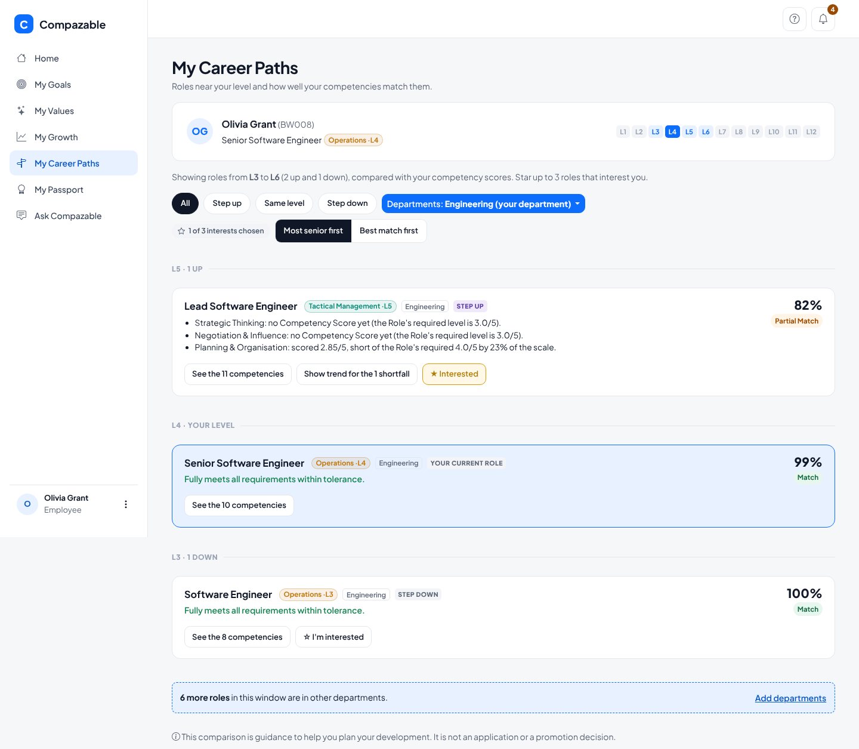Click the L1 level chip
Screen dimensions: 859x749
623,132
